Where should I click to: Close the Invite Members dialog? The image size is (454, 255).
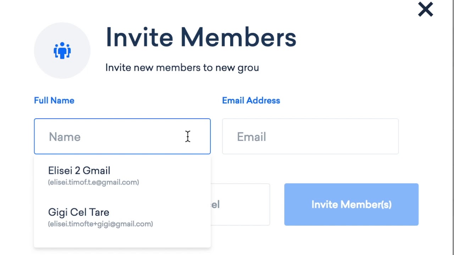click(x=425, y=10)
